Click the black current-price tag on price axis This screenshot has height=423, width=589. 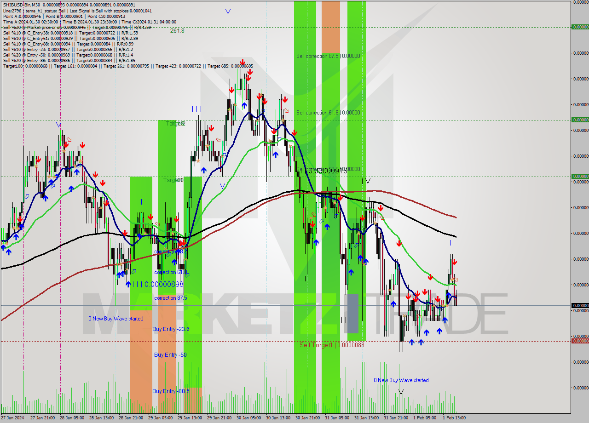point(580,305)
